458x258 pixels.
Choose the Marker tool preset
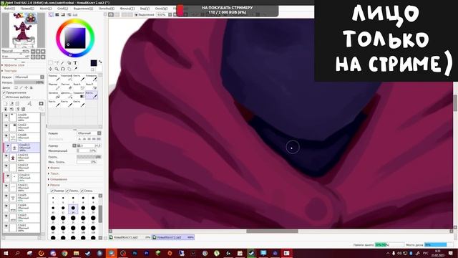tap(54, 87)
